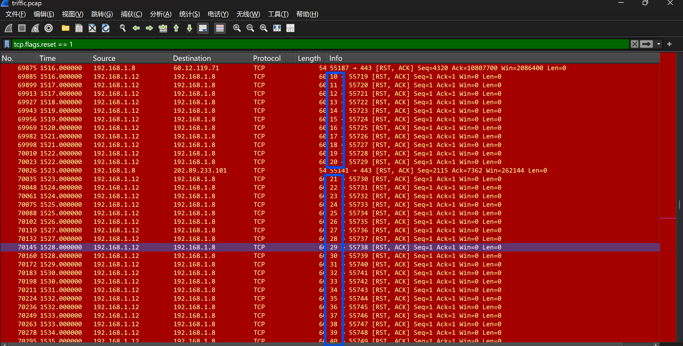
Task: Zoom in on the main window text
Action: point(237,28)
